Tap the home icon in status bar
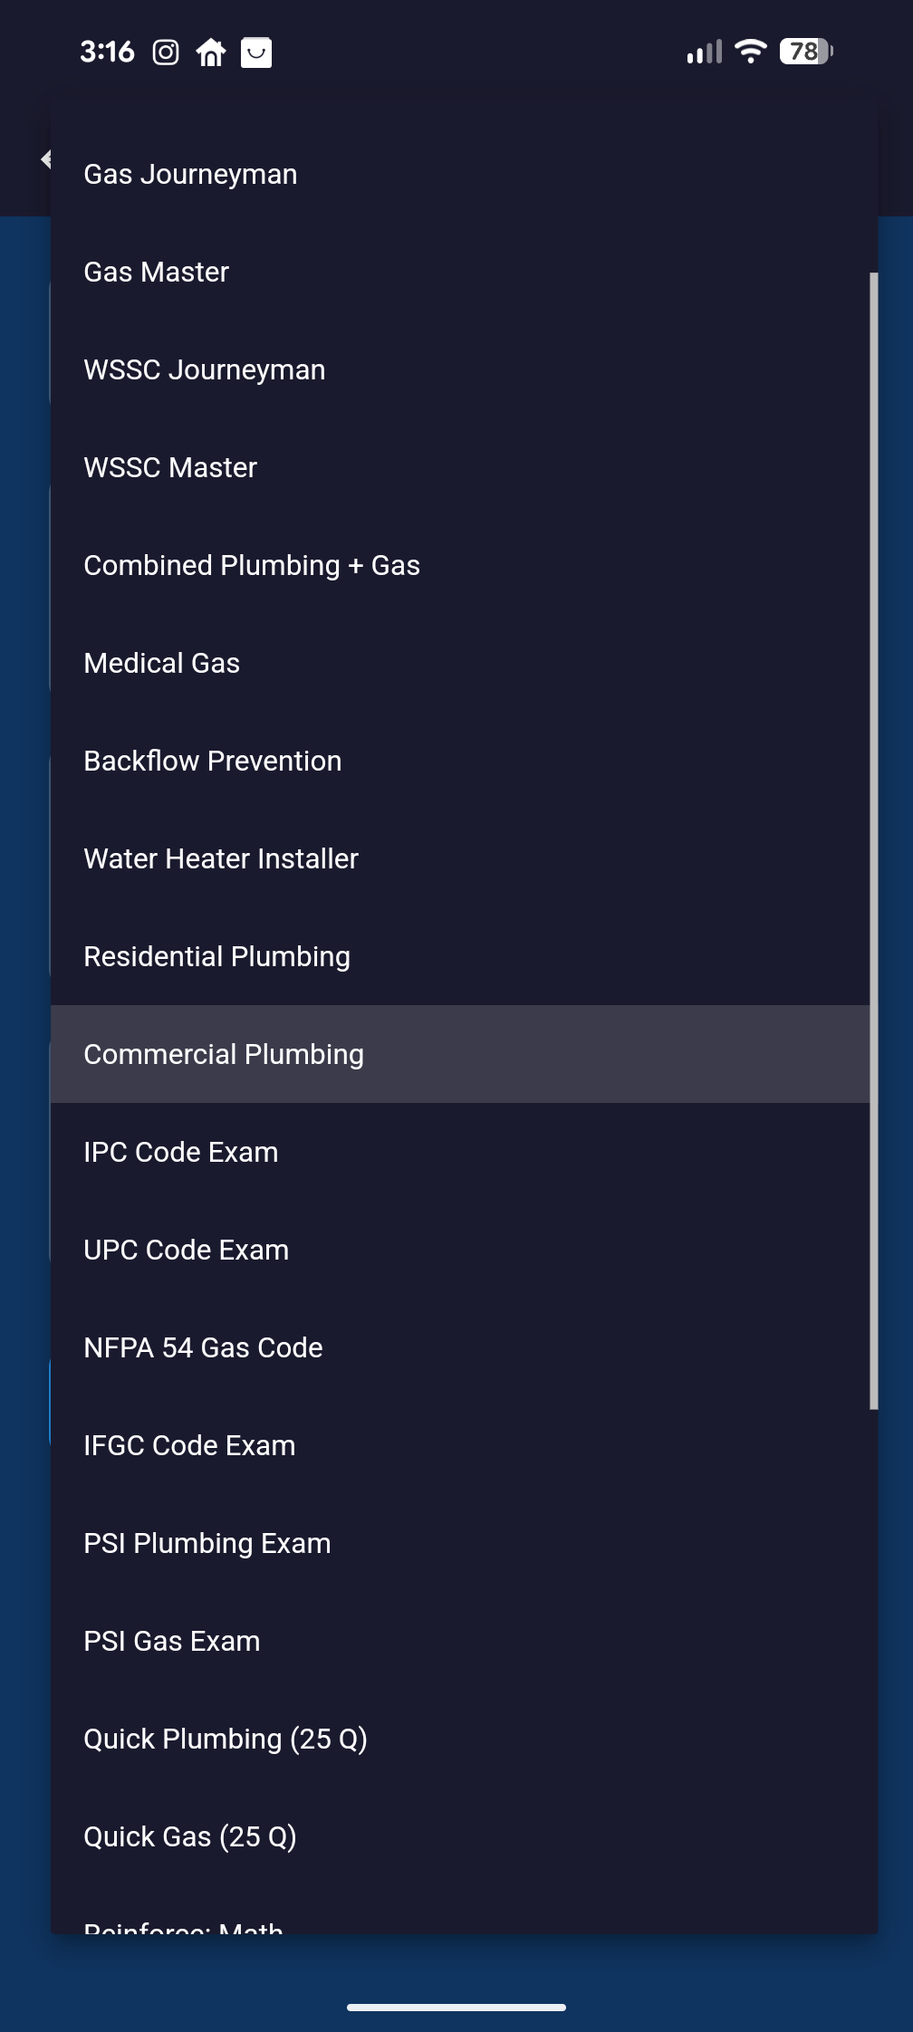Image resolution: width=913 pixels, height=2032 pixels. 211,53
